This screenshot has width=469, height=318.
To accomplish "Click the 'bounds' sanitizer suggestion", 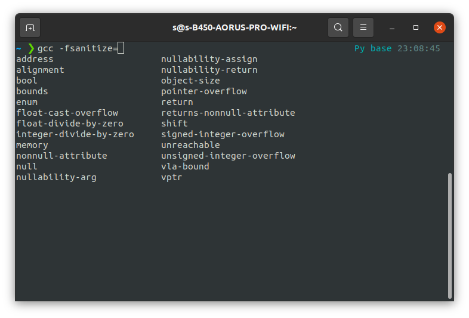I will (x=32, y=91).
